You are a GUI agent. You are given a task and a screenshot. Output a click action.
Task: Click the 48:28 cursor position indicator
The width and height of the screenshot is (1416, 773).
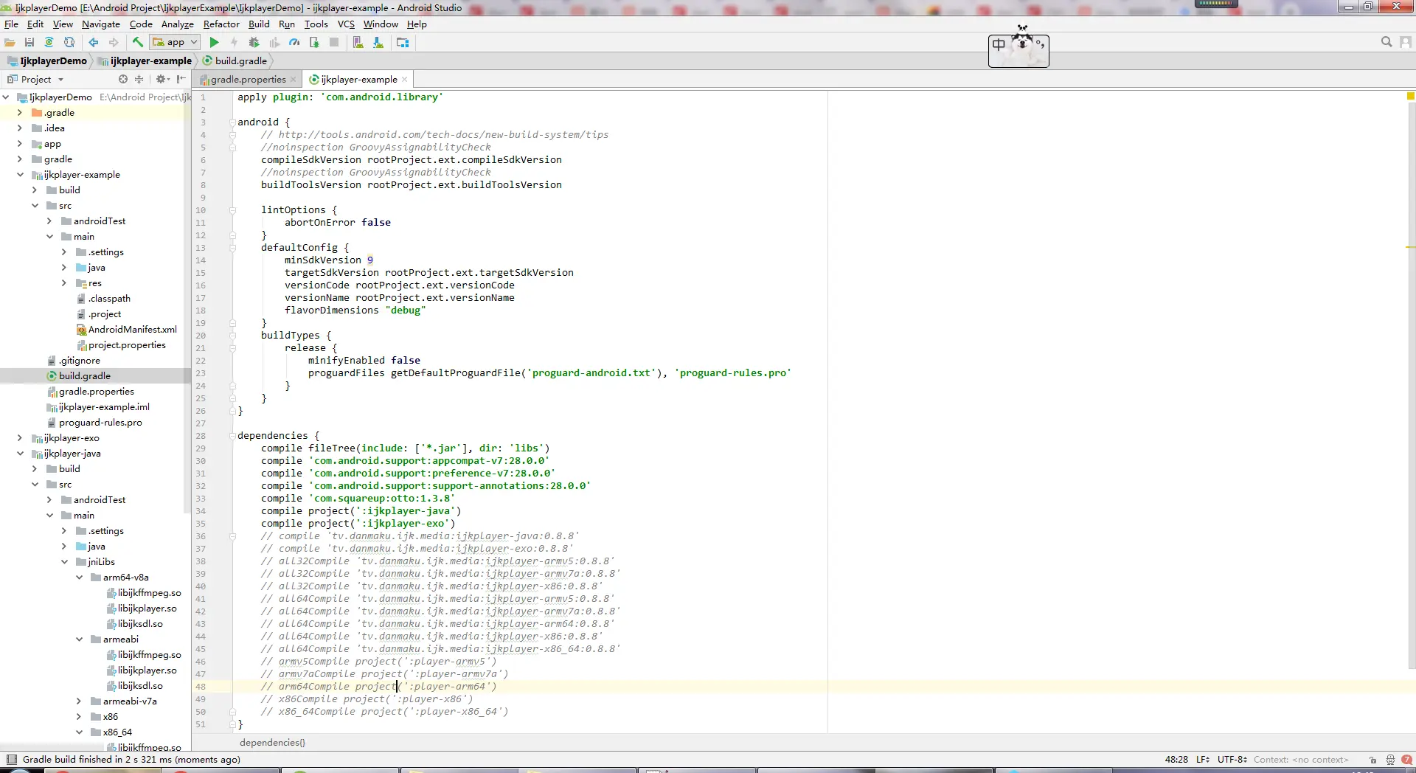(1176, 760)
